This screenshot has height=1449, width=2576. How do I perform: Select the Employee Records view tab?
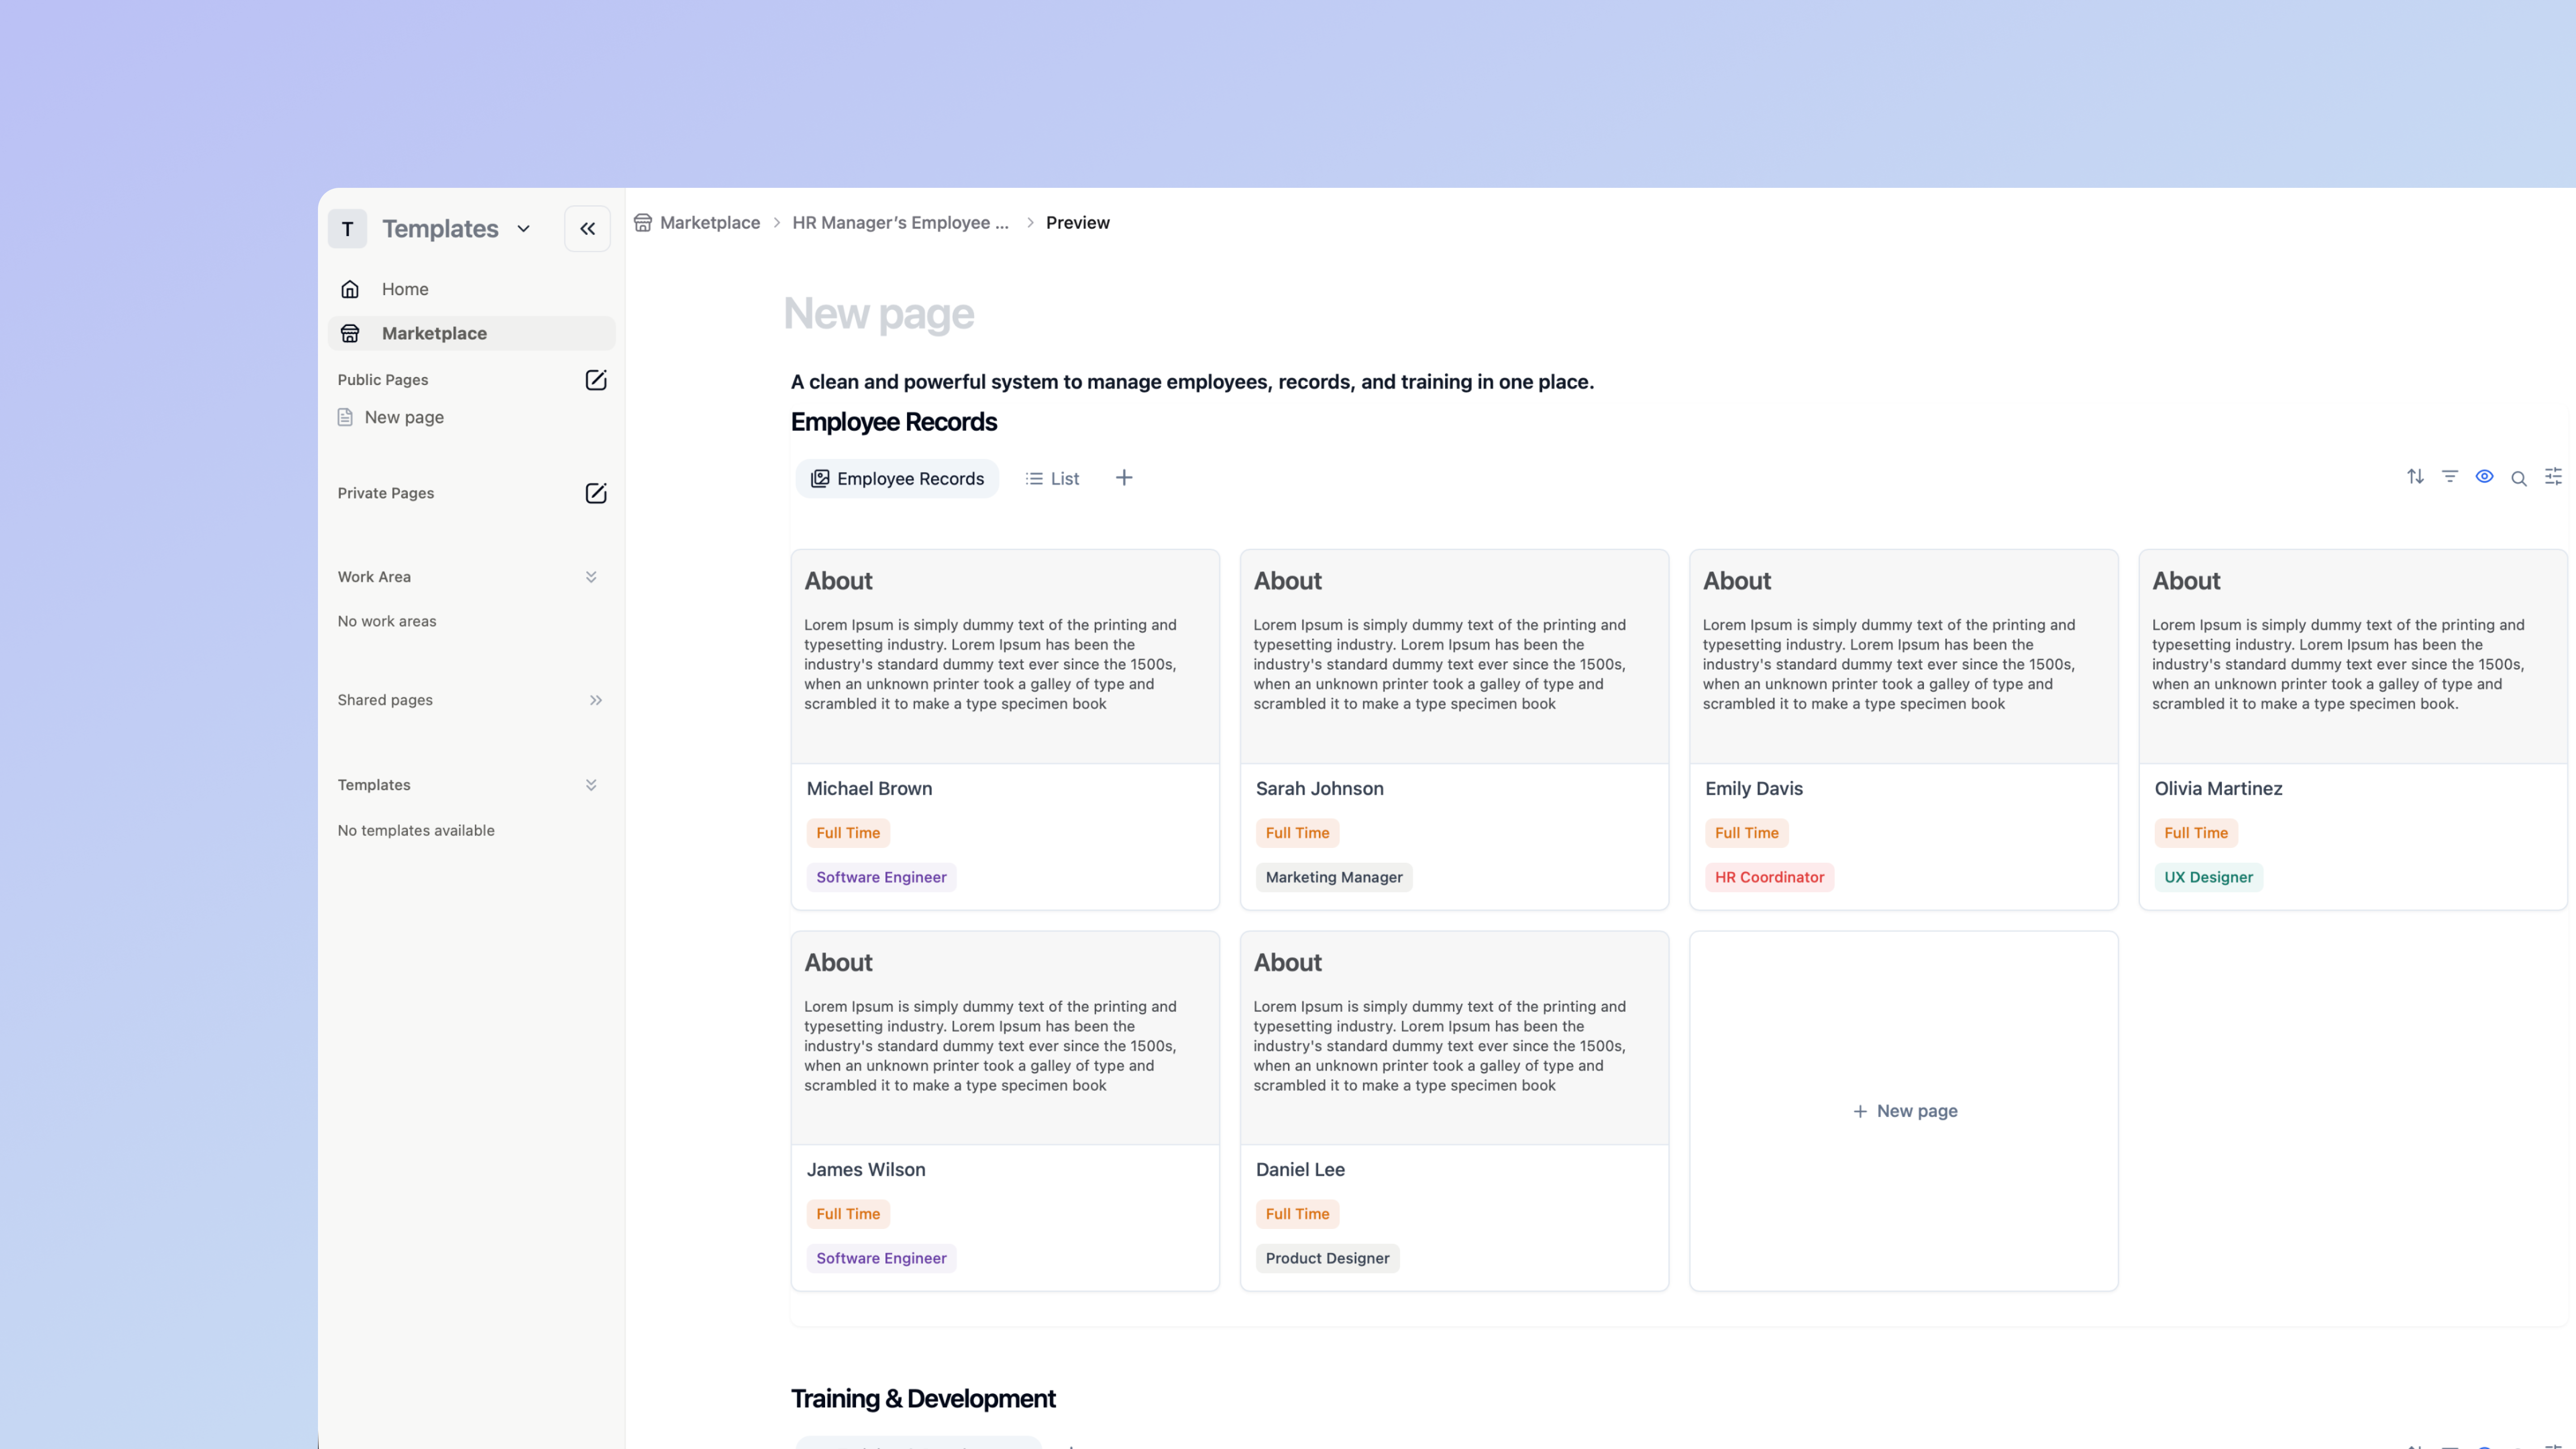pos(897,479)
